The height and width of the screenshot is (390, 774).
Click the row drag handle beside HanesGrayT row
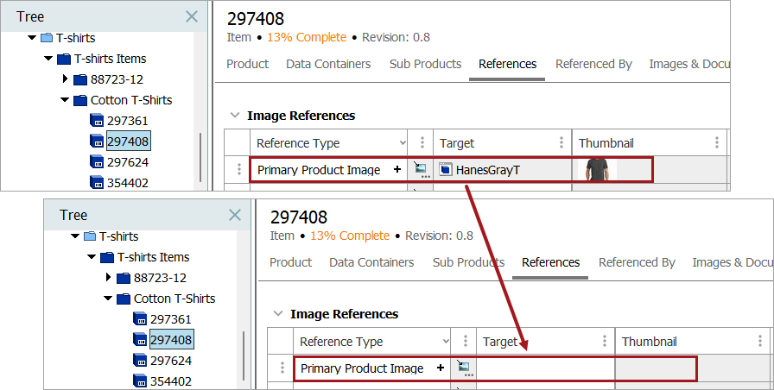238,170
